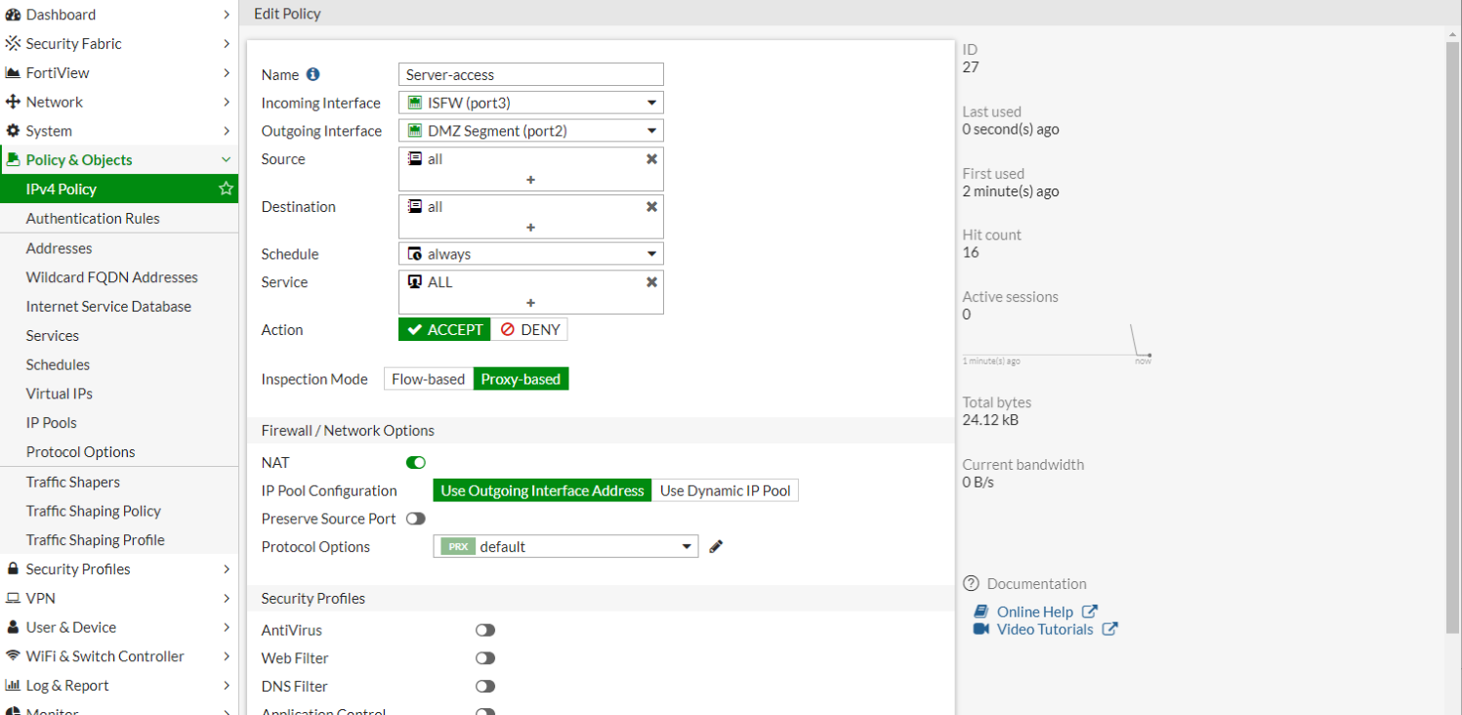Enable the DNS Filter toggle
Screen dimensions: 1462x715
[485, 687]
